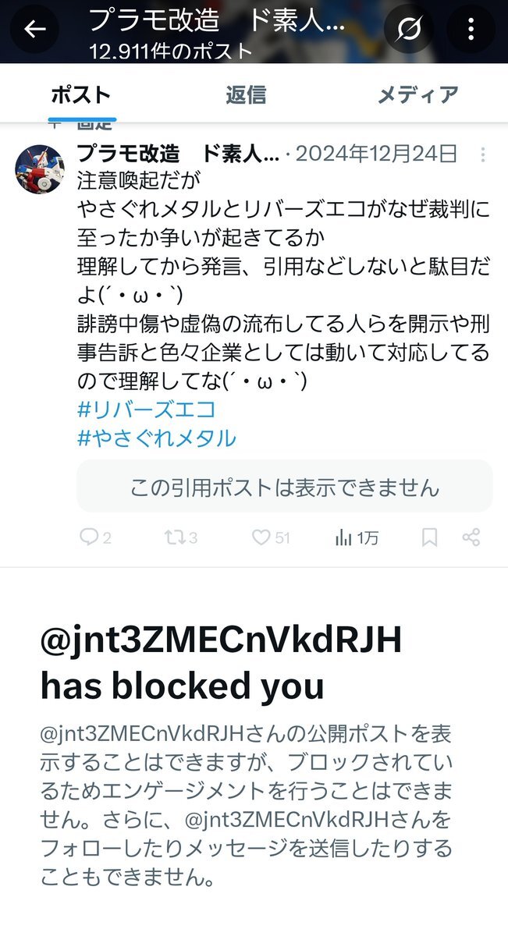Tap the プラモ改造 ド素人 author name on post
This screenshot has width=508, height=936.
[x=178, y=154]
